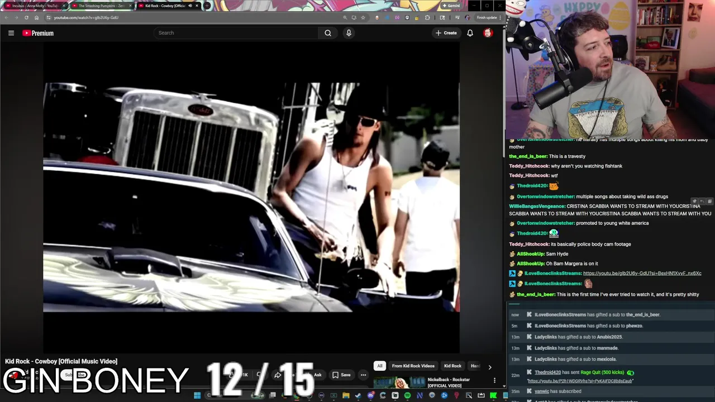Screen dimensions: 715x402
Task: Open the youtu.be link from ILoveBoneclinksStreams
Action: coord(642,274)
